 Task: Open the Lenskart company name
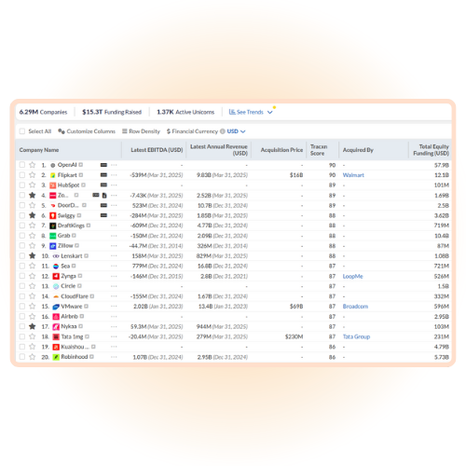(72, 256)
